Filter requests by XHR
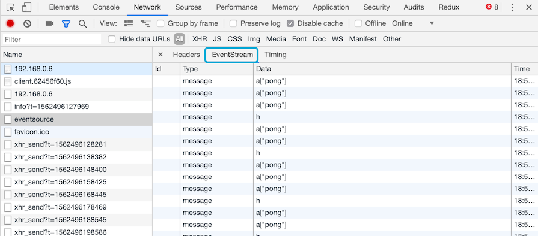Screen dimensions: 538x236 point(200,39)
